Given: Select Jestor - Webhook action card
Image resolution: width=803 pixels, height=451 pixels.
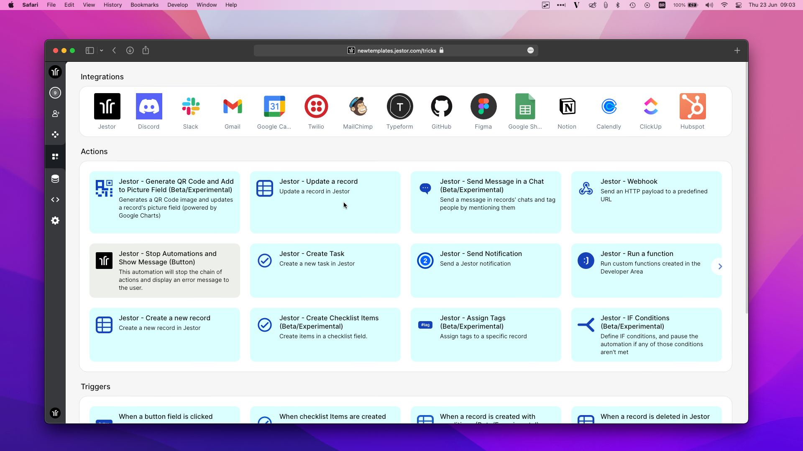Looking at the screenshot, I should click(x=646, y=202).
